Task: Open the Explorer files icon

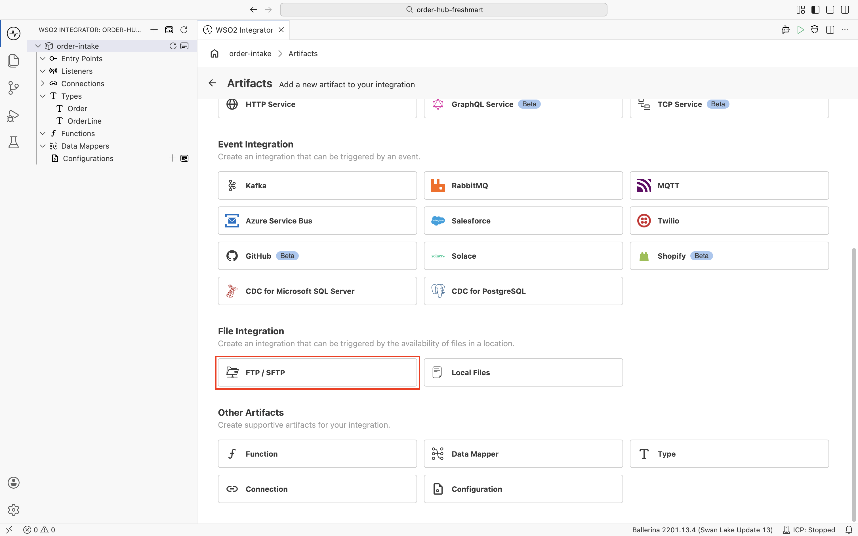Action: (13, 61)
